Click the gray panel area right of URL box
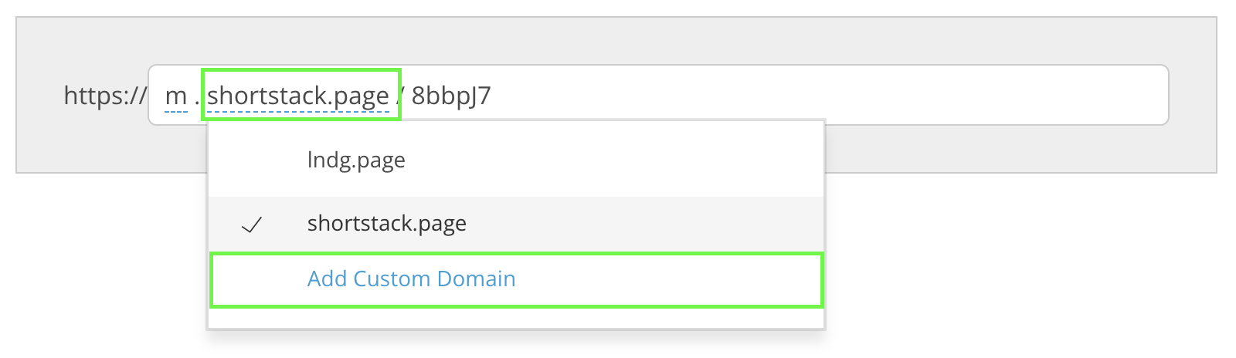Viewport: 1236px width, 358px height. tap(1193, 95)
